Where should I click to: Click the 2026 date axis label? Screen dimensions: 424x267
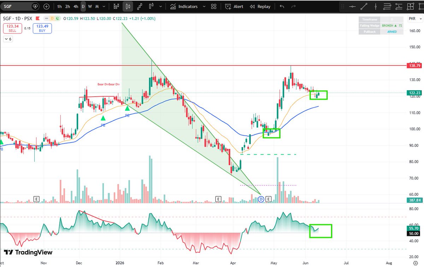coord(120,263)
